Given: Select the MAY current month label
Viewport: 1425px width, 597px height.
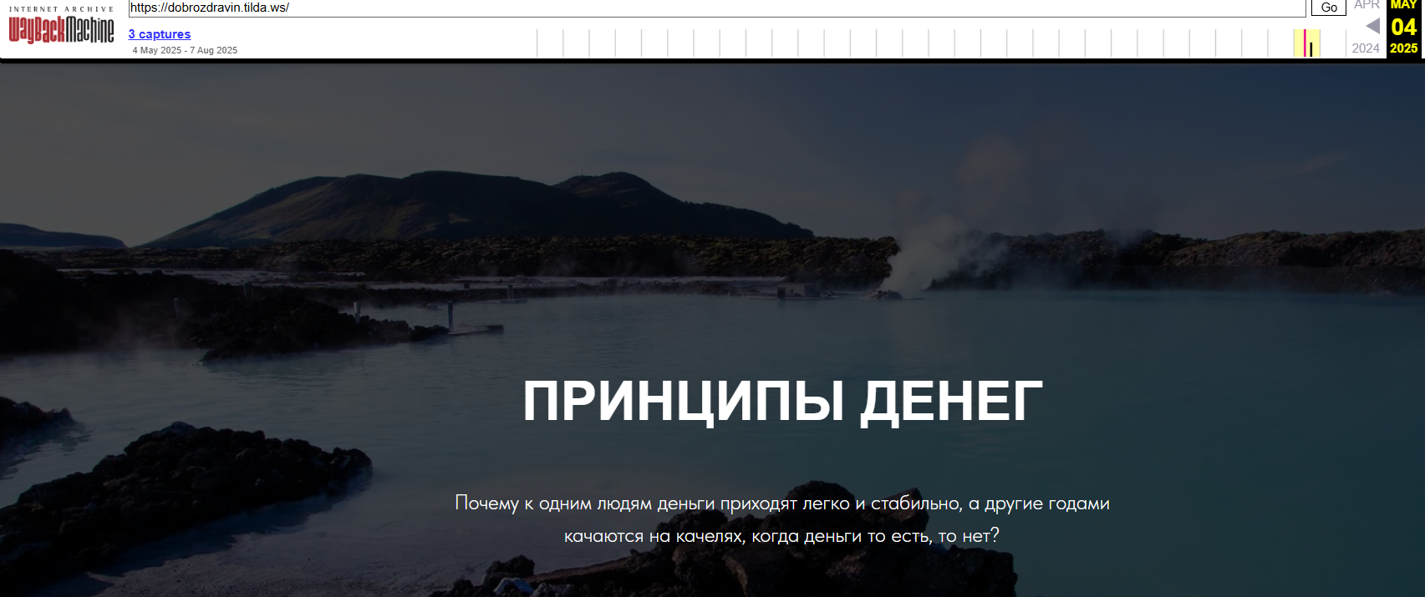Looking at the screenshot, I should point(1404,5).
